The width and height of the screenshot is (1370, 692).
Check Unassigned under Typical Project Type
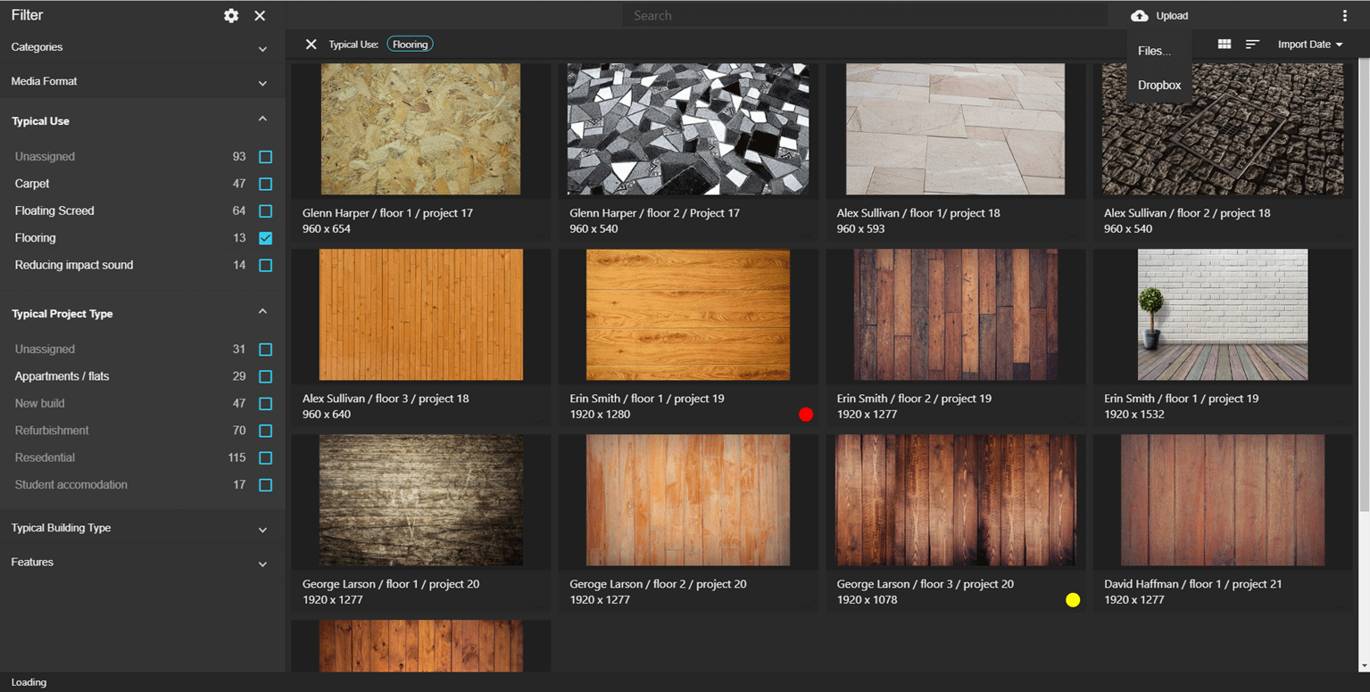tap(265, 350)
